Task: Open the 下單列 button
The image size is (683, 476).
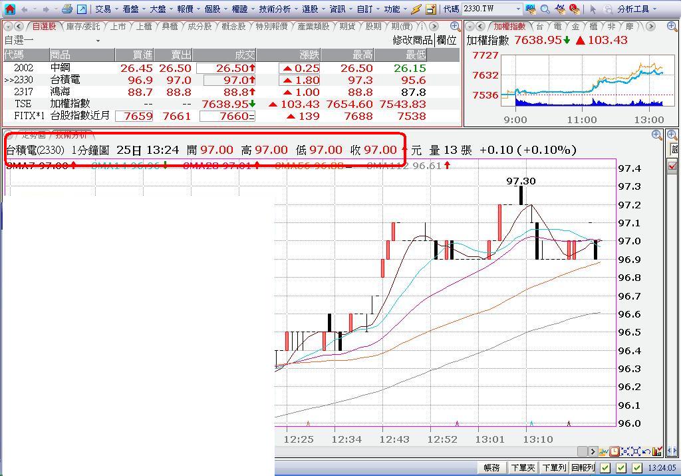Action: tap(553, 468)
